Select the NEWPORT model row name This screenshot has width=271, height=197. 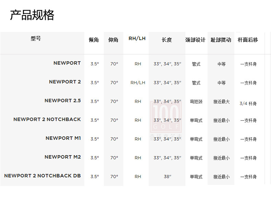click(67, 63)
